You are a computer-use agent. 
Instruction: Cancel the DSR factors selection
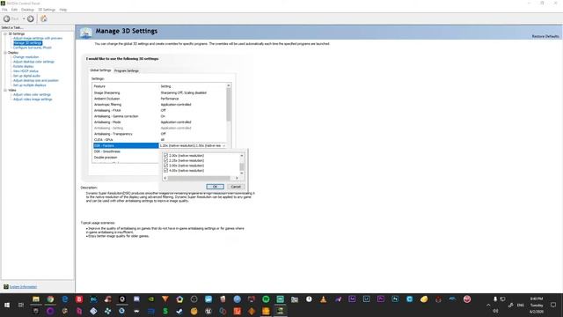click(x=236, y=187)
